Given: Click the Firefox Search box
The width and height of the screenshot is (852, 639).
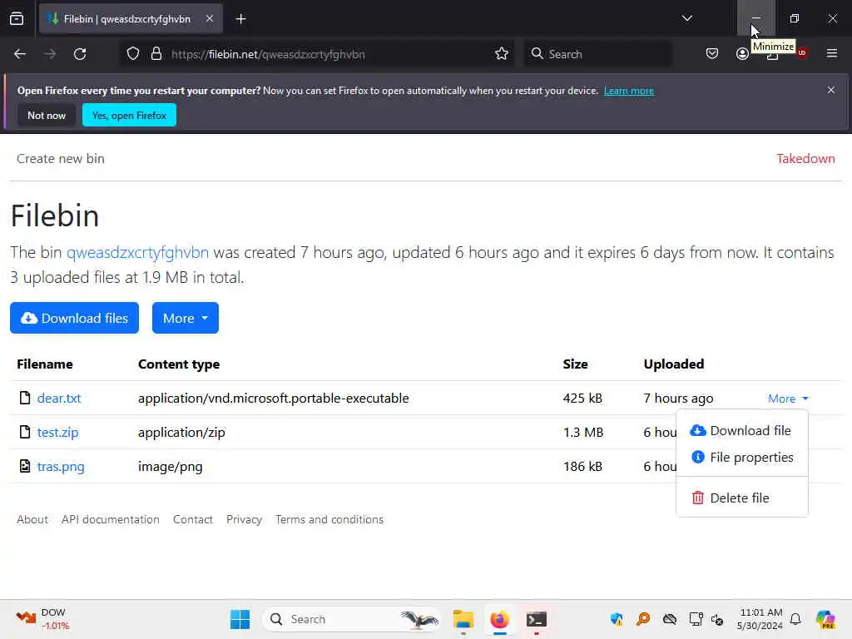Looking at the screenshot, I should coord(597,54).
